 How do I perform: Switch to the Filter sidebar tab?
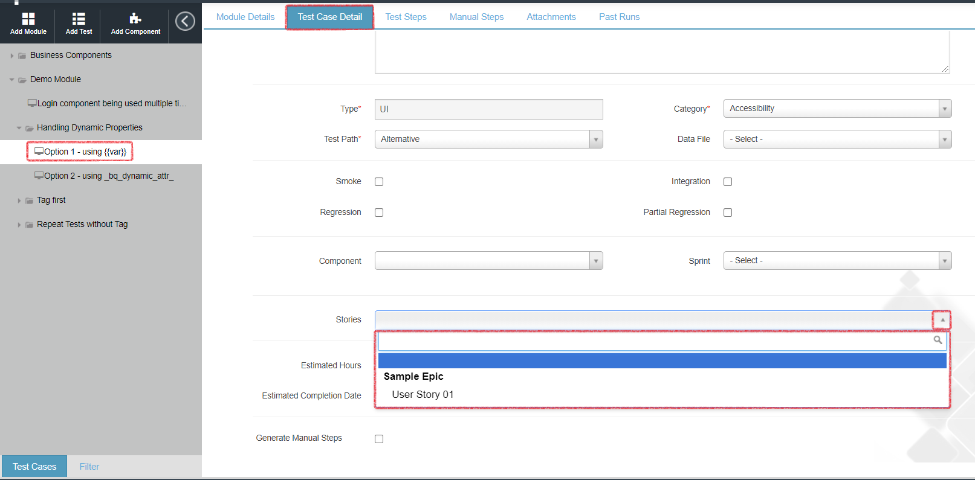click(x=89, y=467)
